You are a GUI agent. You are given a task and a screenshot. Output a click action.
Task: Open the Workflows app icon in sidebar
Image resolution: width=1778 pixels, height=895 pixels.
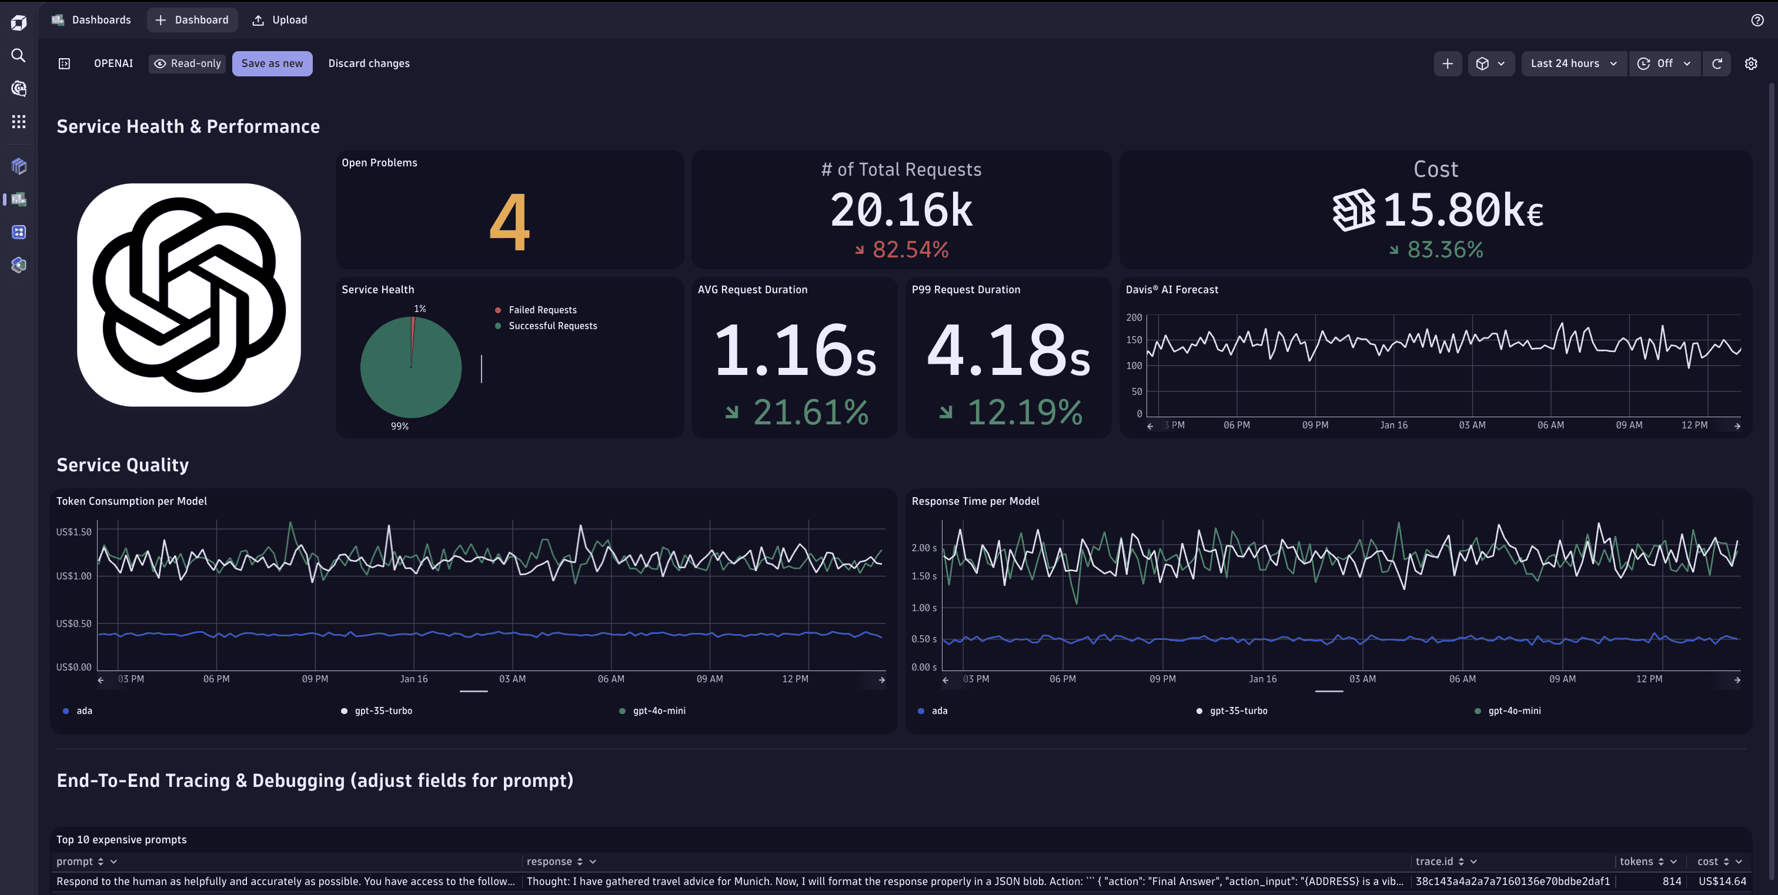[x=18, y=232]
